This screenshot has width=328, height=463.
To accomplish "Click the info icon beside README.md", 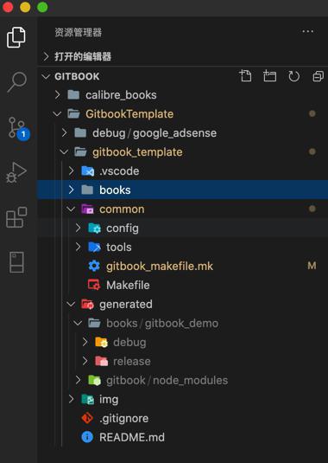I will [x=87, y=437].
